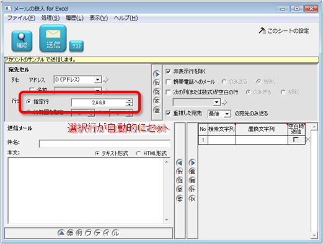Click the arrow icon beside the blank column dropdown
This screenshot has height=244, width=323.
[x=224, y=102]
